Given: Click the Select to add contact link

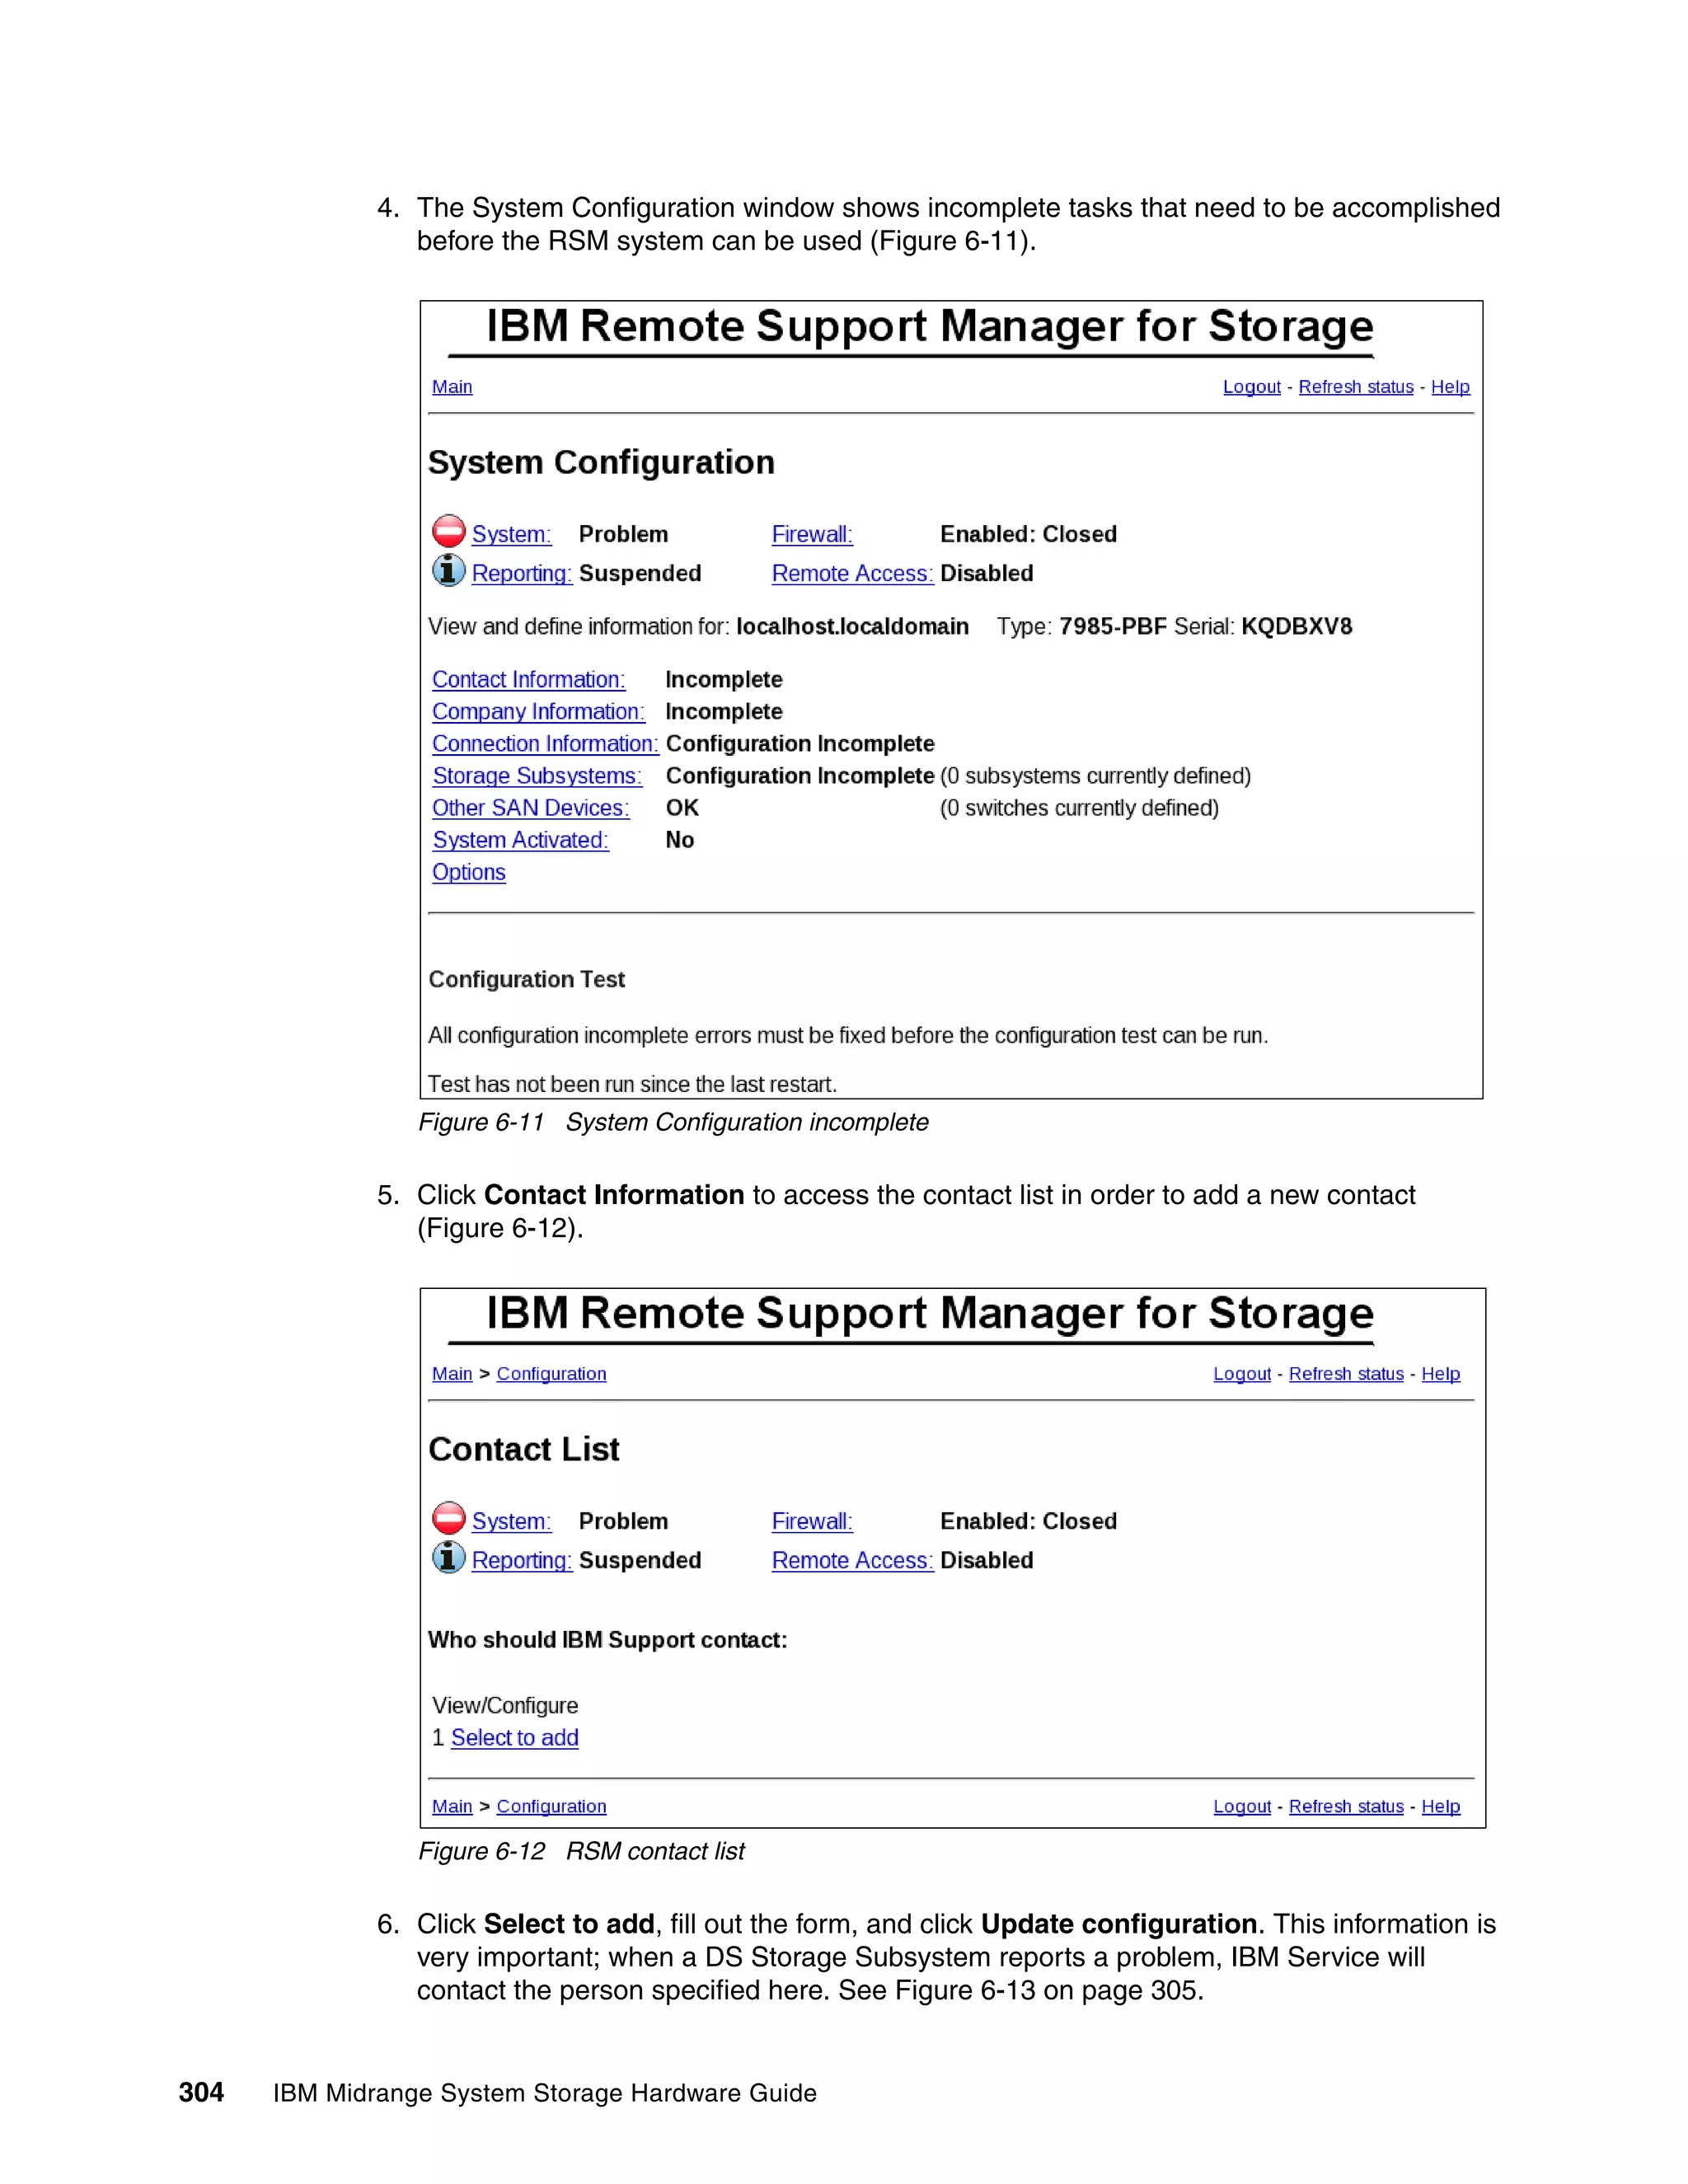Looking at the screenshot, I should point(514,1738).
